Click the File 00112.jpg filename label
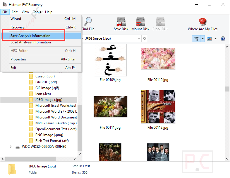Viewport: 230px width, 178px height. 158,128
